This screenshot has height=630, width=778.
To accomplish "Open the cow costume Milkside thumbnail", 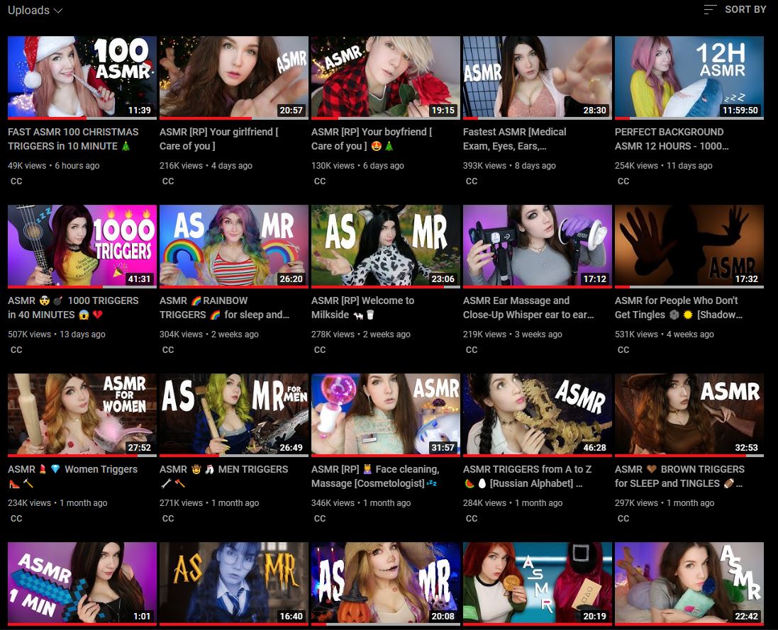I will tap(386, 246).
